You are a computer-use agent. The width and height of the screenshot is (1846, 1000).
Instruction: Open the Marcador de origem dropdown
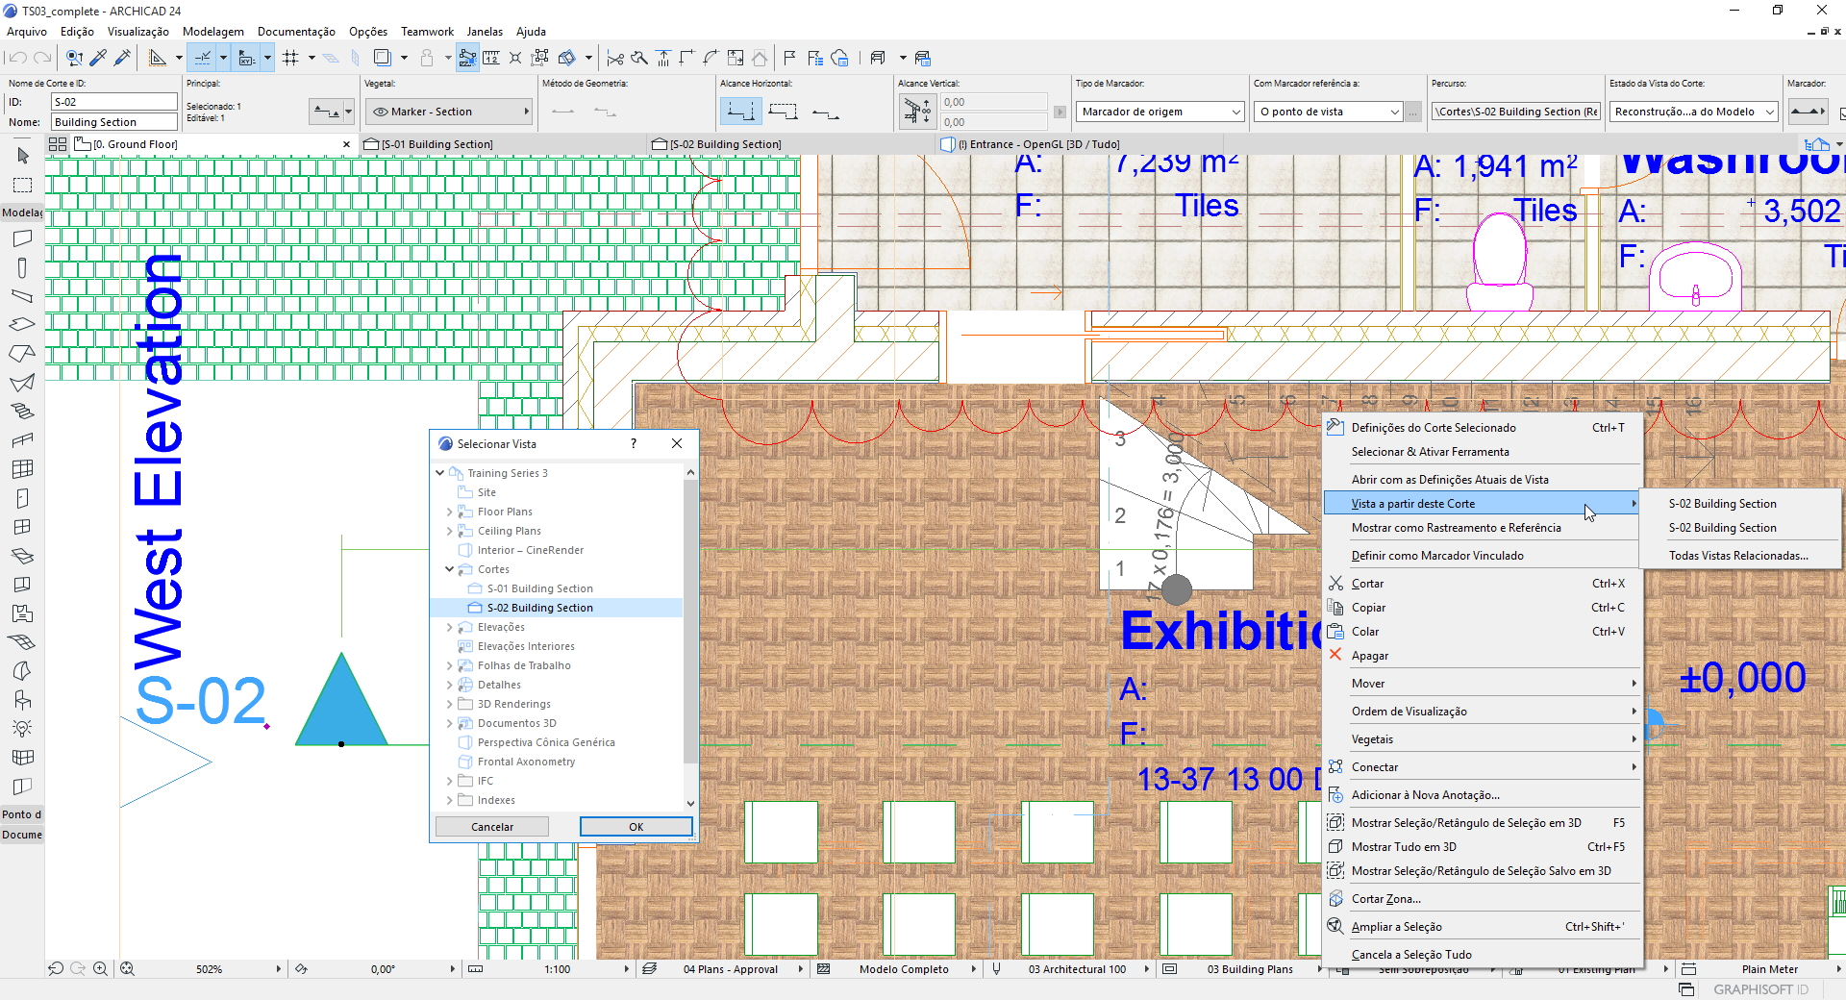(x=1159, y=112)
